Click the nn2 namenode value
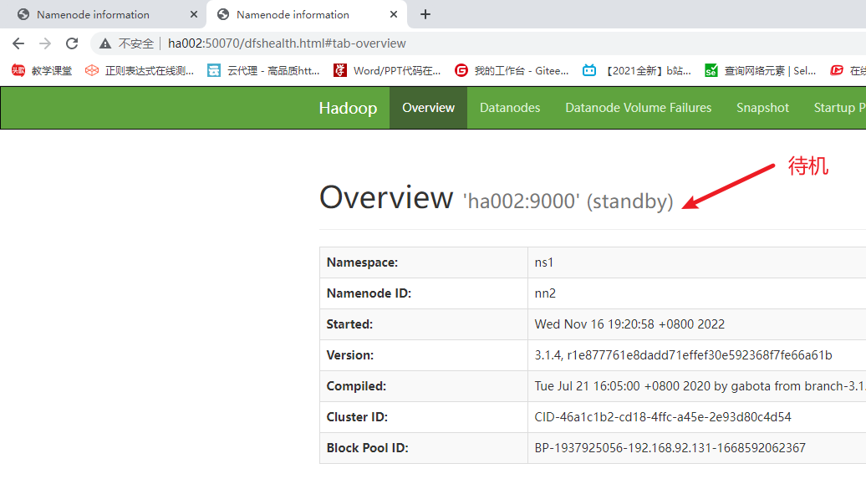The image size is (866, 479). pyautogui.click(x=545, y=293)
